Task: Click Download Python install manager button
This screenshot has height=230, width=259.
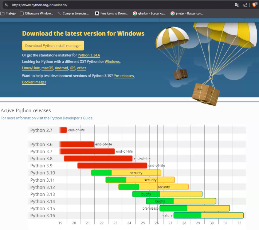Action: pyautogui.click(x=53, y=46)
